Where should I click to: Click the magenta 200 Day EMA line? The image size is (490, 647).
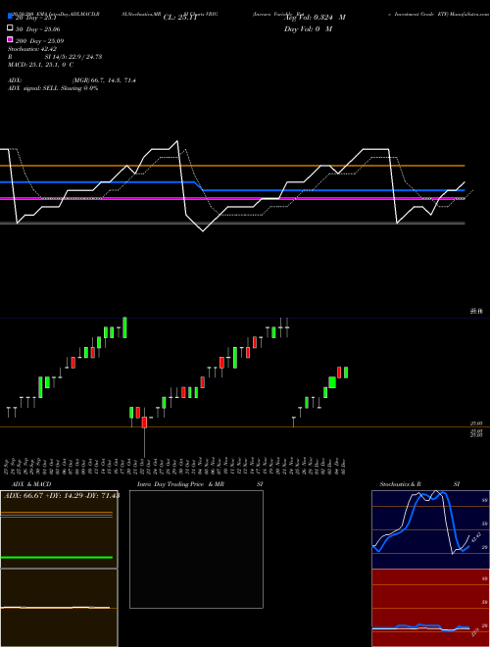pyautogui.click(x=232, y=198)
